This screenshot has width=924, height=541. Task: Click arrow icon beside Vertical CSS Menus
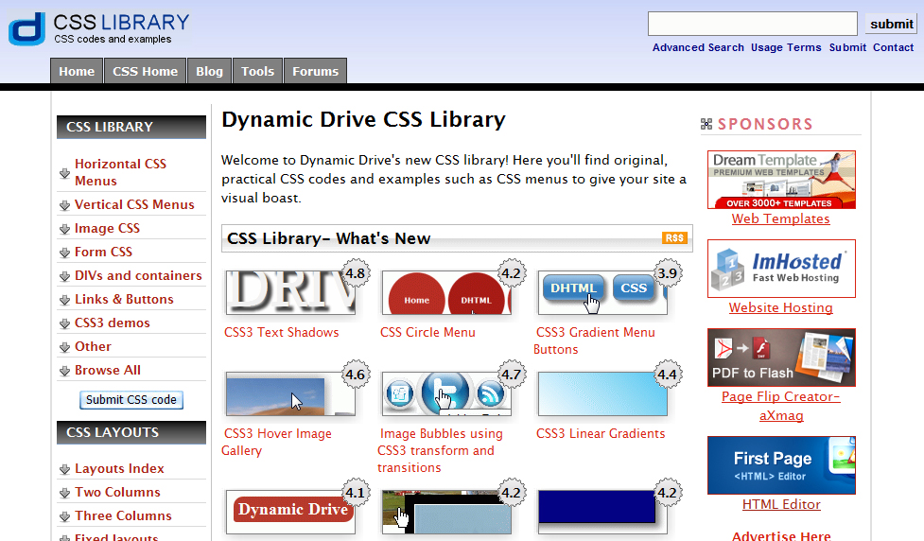tap(65, 205)
